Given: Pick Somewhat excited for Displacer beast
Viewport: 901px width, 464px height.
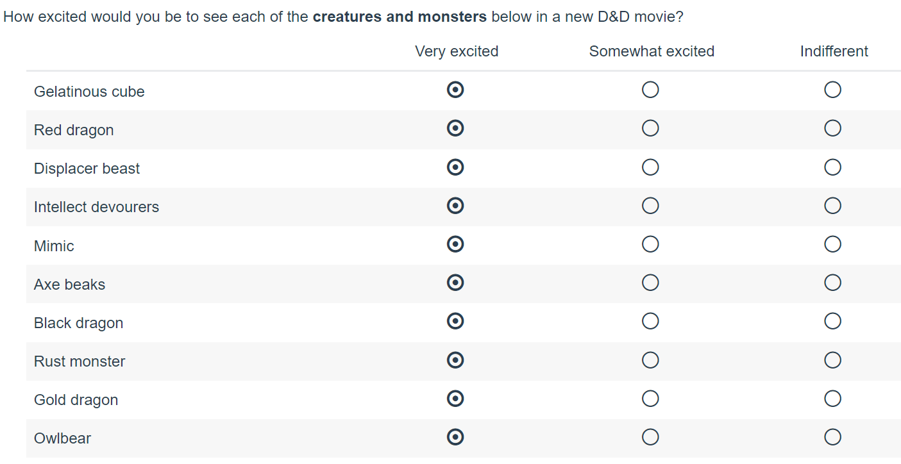Looking at the screenshot, I should click(x=650, y=167).
